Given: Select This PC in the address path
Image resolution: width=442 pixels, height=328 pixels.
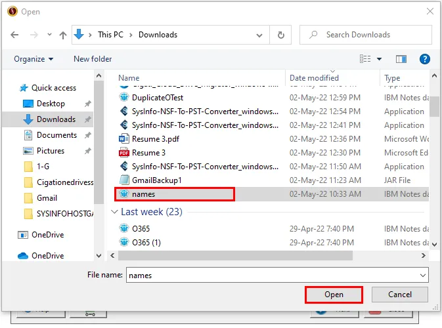Looking at the screenshot, I should [110, 35].
